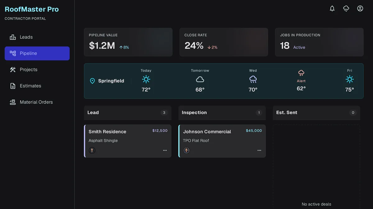The image size is (373, 209).
Task: Open more options on Smith Residence card
Action: (165, 150)
